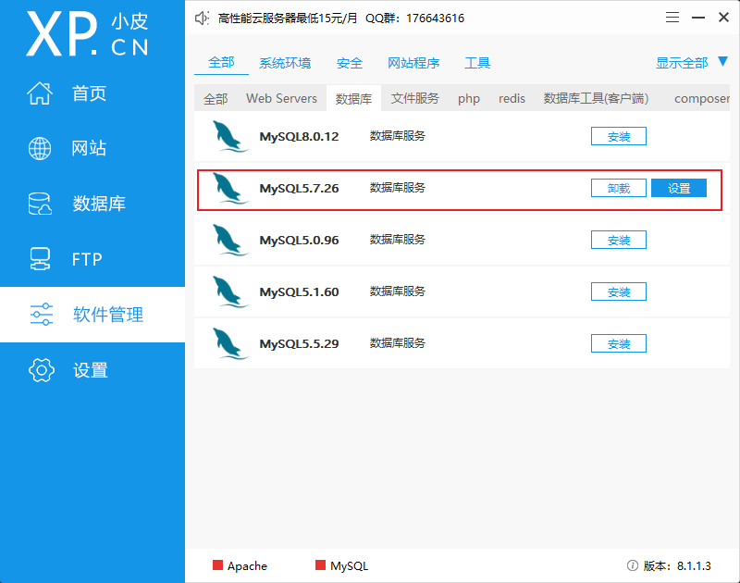The width and height of the screenshot is (740, 583).
Task: Click the 软件管理 sliders icon
Action: [x=42, y=315]
